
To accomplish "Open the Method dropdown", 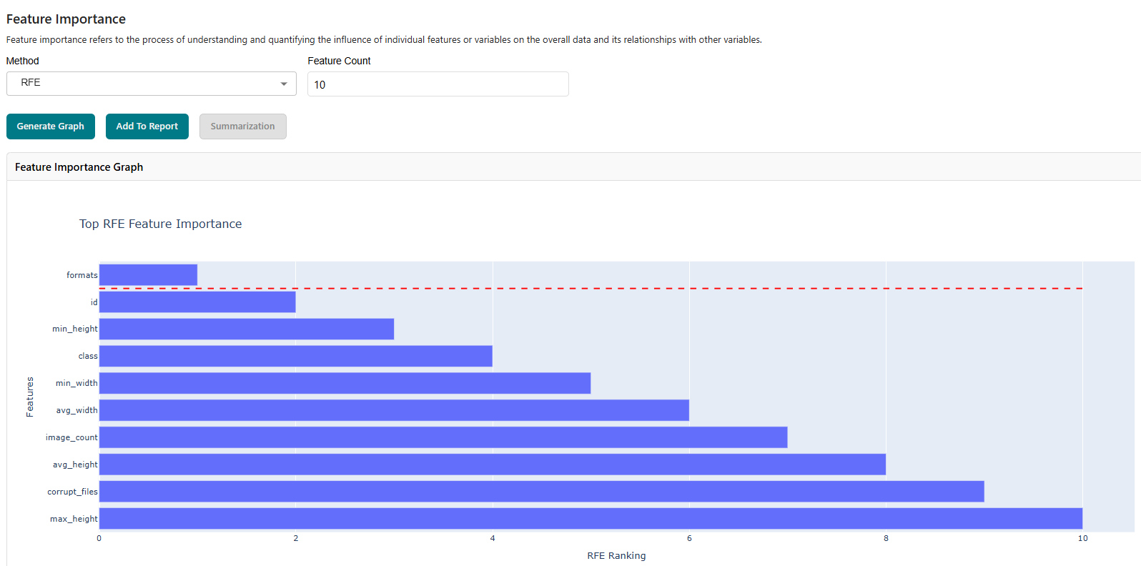I will click(151, 84).
